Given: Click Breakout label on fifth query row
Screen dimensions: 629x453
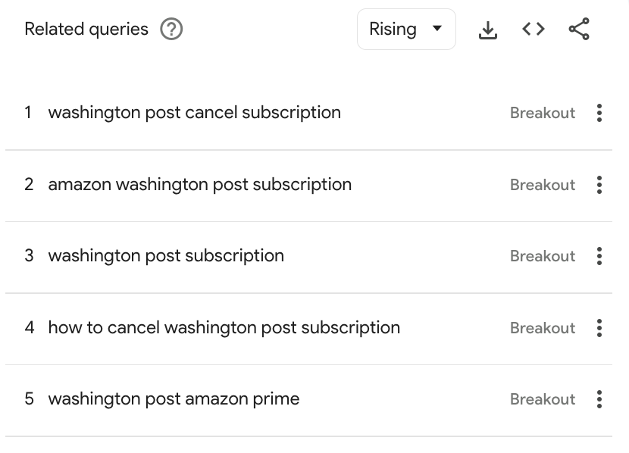Looking at the screenshot, I should tap(543, 399).
